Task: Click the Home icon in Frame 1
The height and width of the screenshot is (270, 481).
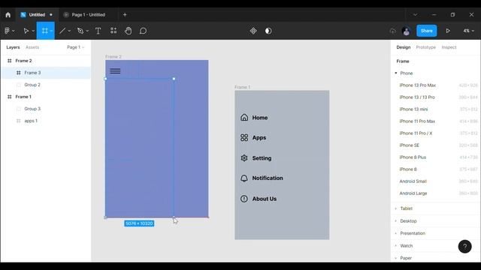Action: pos(244,117)
